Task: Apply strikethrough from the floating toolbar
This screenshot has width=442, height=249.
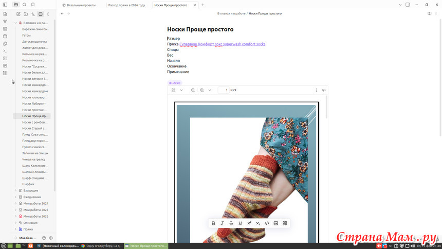Action: 231,223
